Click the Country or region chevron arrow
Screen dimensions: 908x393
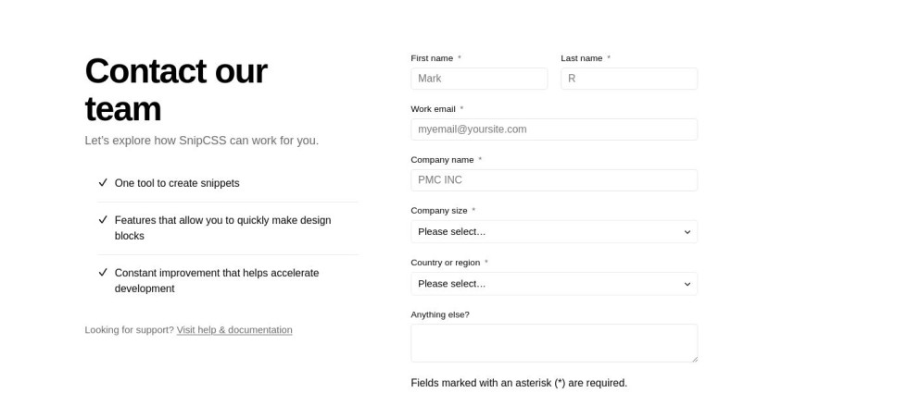pyautogui.click(x=687, y=284)
